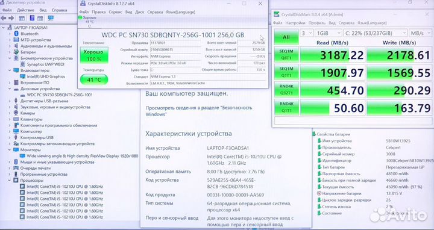Image resolution: width=434 pixels, height=230 pixels.
Task: Open Диск menu in CrystalDiskInfo
Action: click(x=140, y=12)
